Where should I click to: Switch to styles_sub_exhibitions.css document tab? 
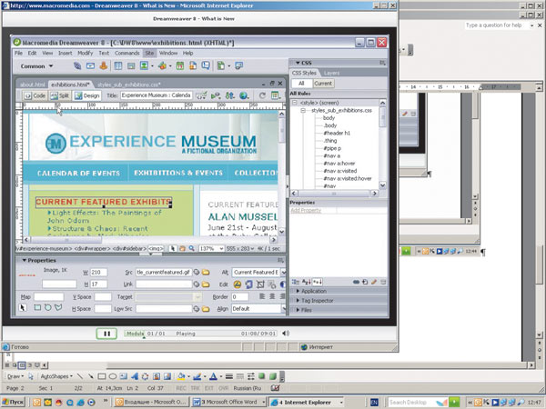click(128, 85)
